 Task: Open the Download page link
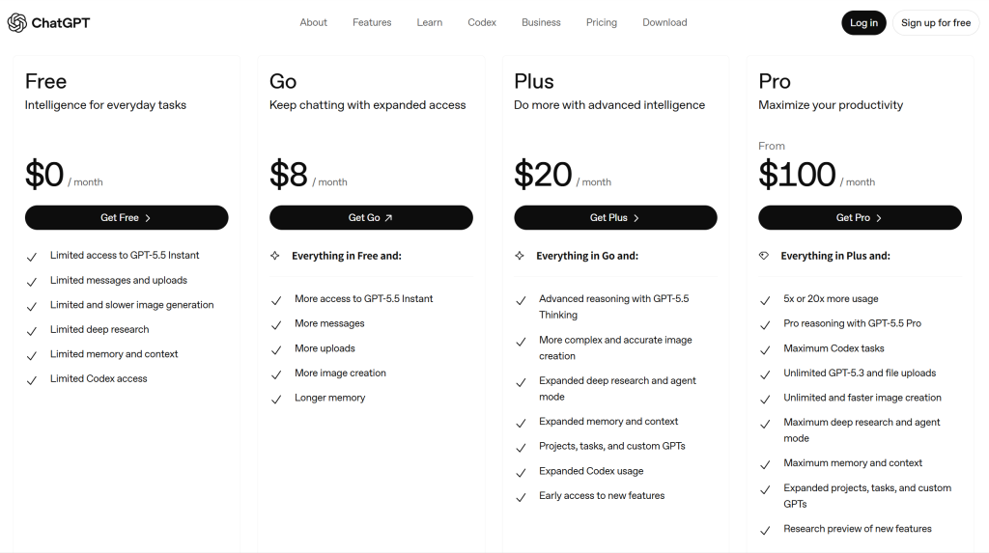pos(664,23)
